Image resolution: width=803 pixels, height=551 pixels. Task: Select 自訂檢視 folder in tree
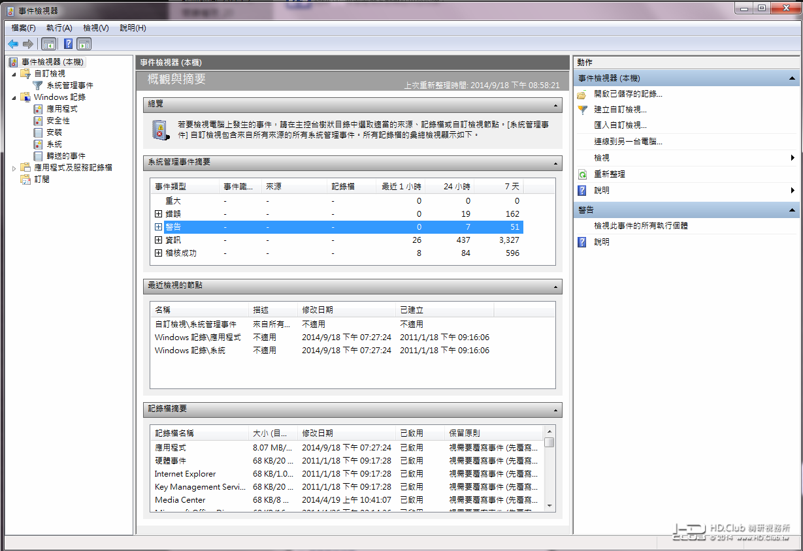(50, 74)
